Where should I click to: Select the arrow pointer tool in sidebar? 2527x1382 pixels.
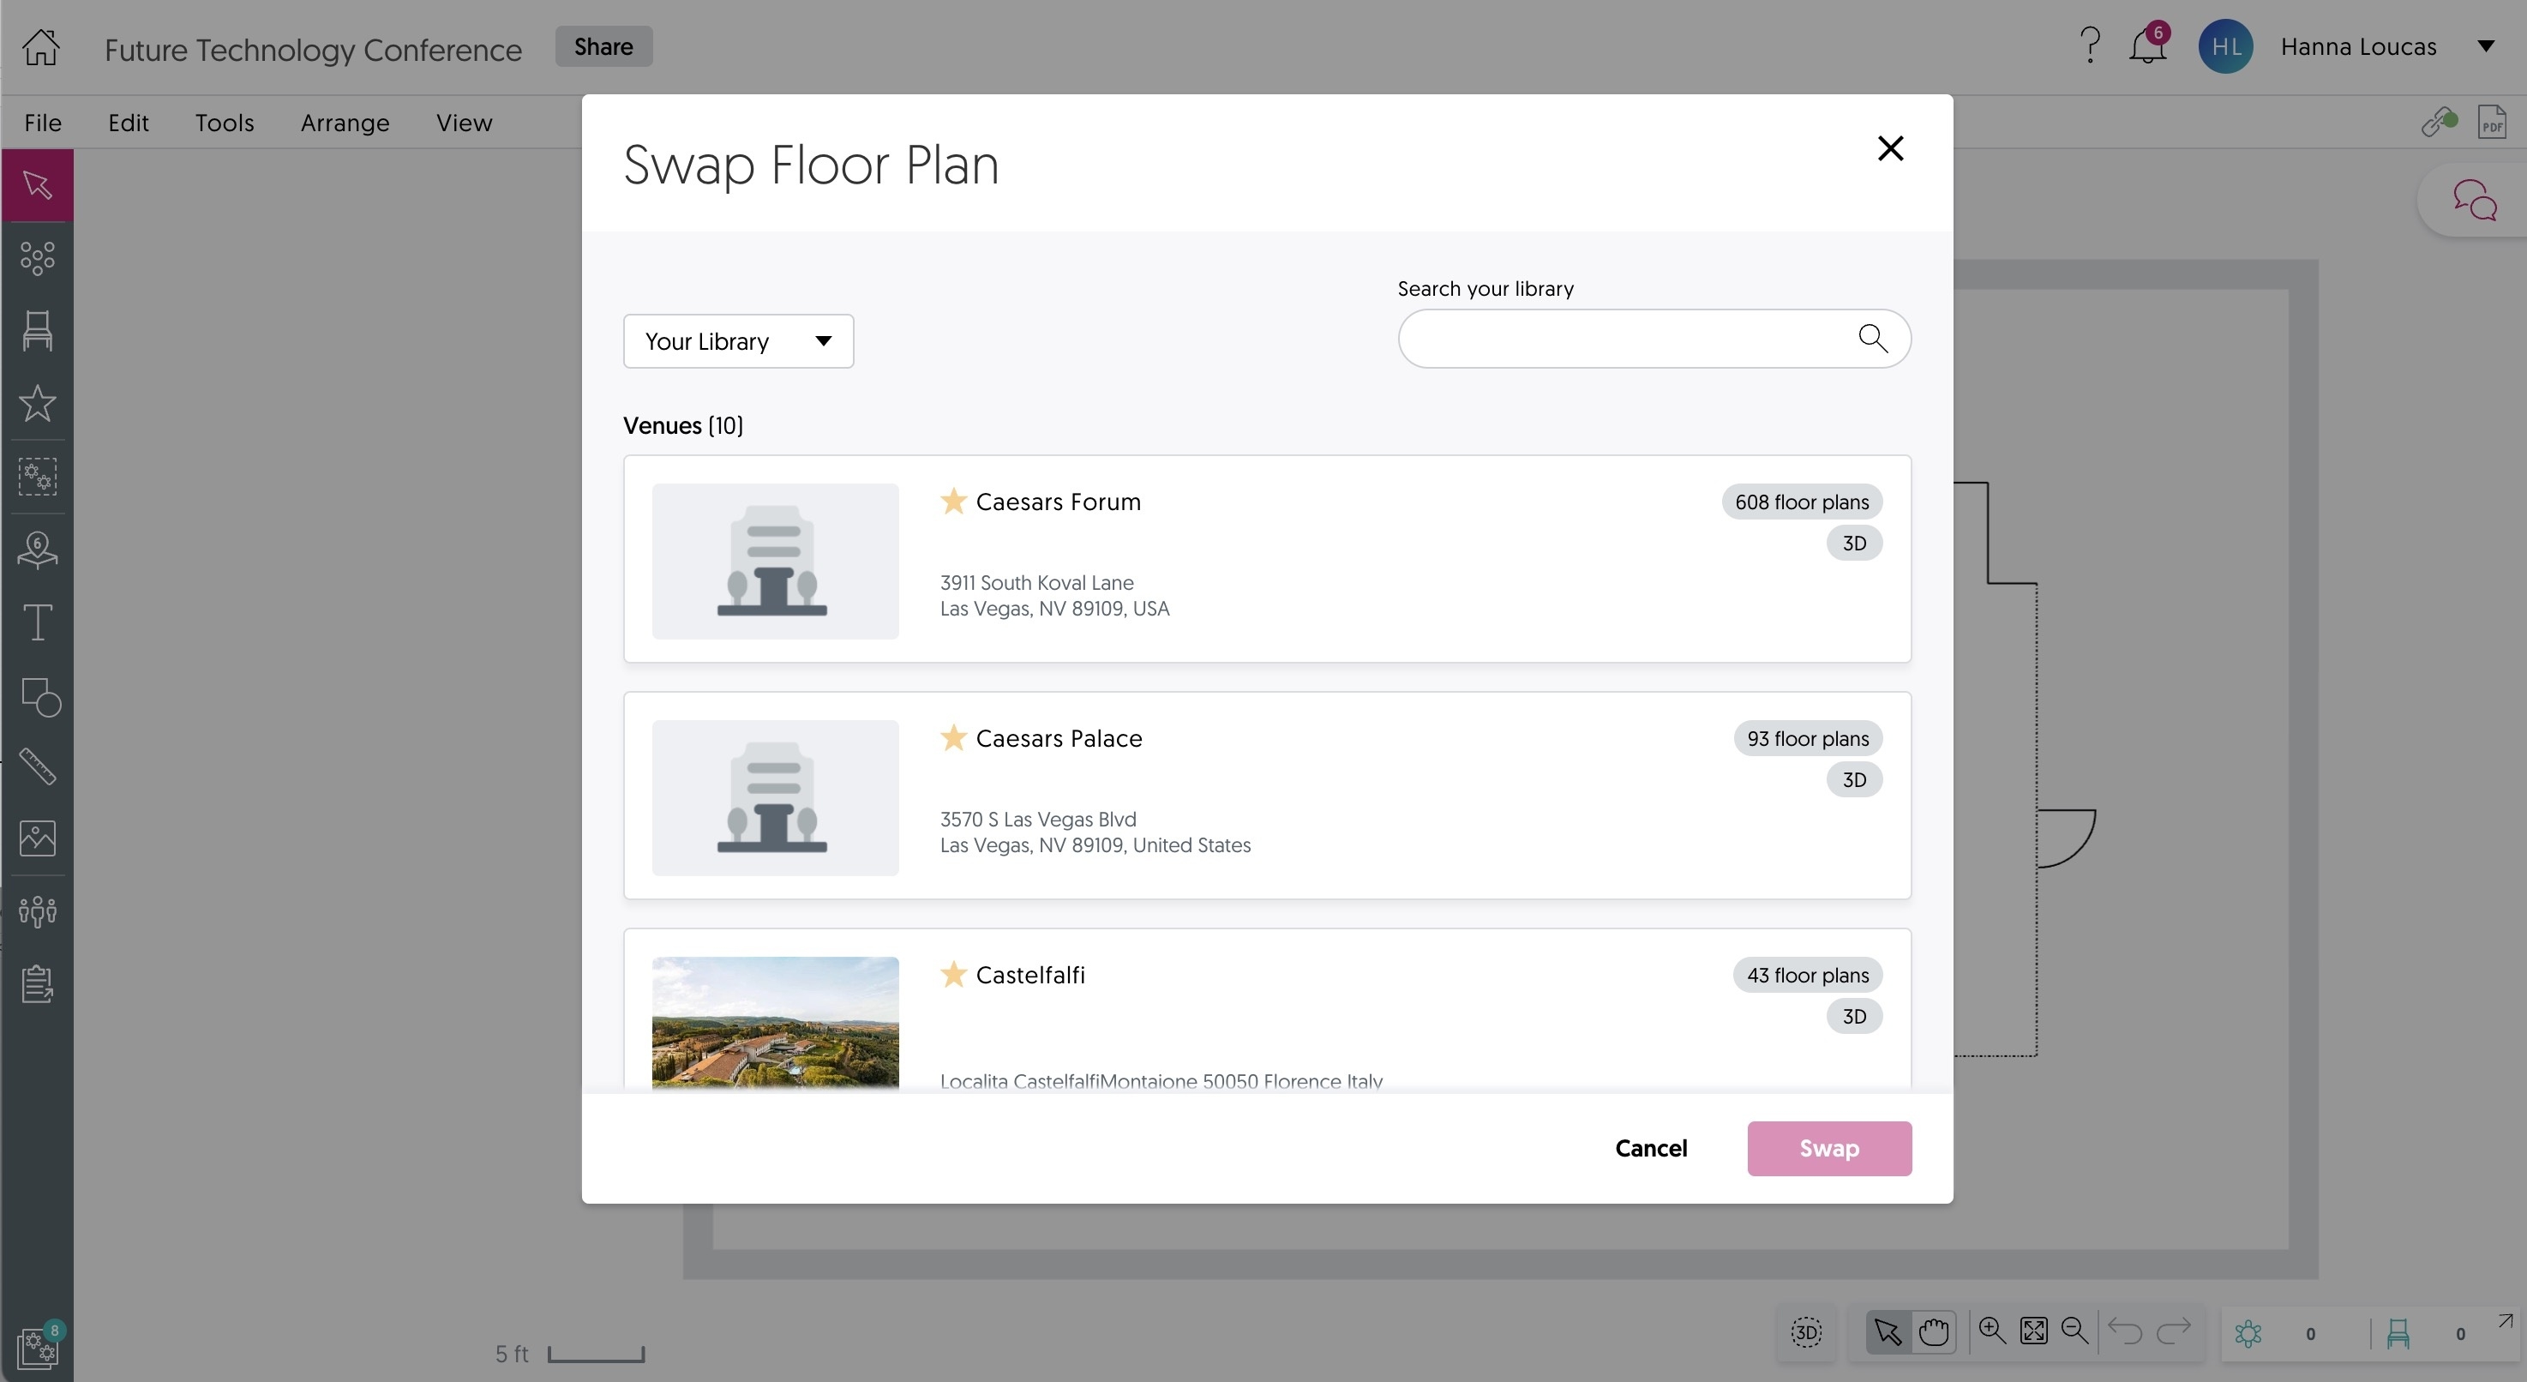[x=37, y=184]
